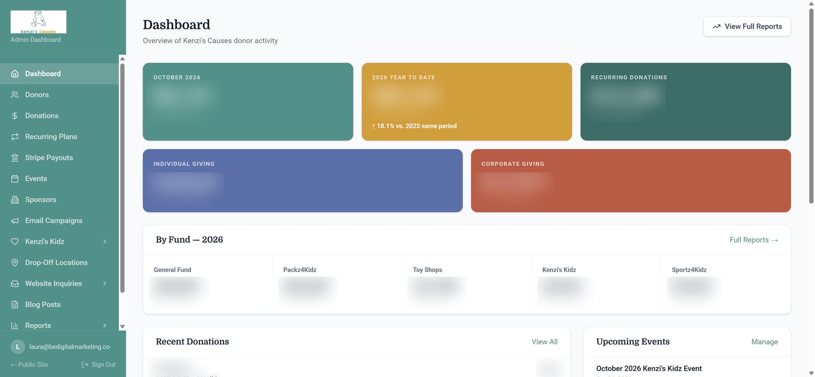The width and height of the screenshot is (815, 377).
Task: Click the Public Site link
Action: tap(29, 365)
